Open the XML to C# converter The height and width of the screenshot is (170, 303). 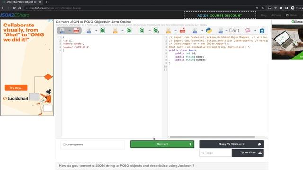tap(122, 30)
